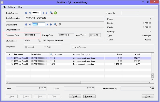Select line 1 with credit 1,958.98
The width and height of the screenshot is (160, 102).
[79, 58]
